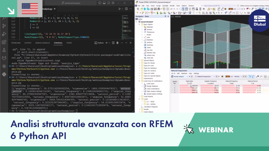Kill terminal with the trash icon
Screen dimensions: 269x151
[117, 43]
